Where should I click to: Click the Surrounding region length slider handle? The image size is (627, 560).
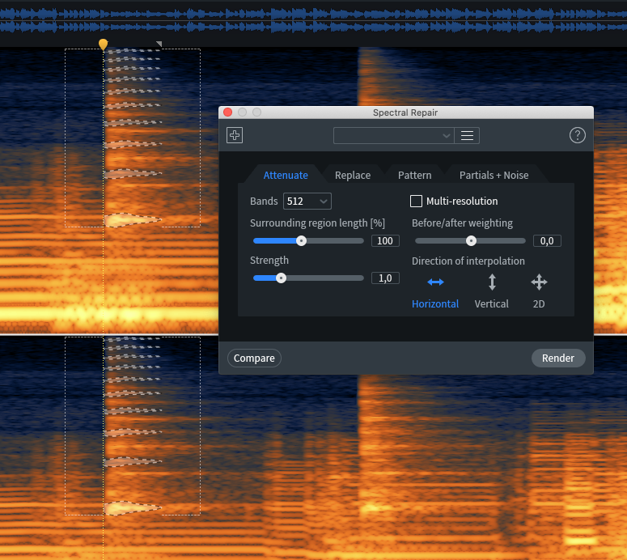tap(302, 241)
